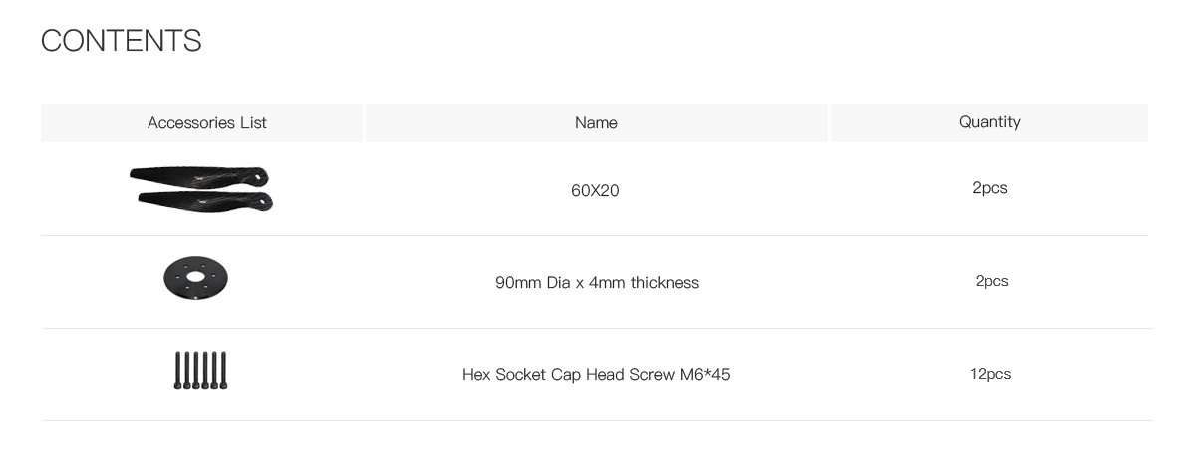The width and height of the screenshot is (1196, 449).
Task: Click the word Screw in the third row name
Action: (652, 375)
